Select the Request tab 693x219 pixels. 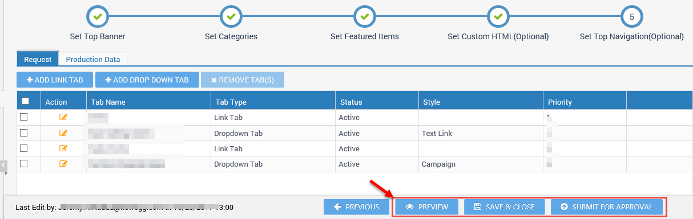[38, 59]
